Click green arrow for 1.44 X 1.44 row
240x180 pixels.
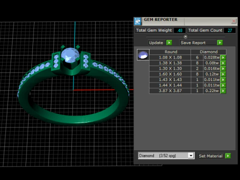click(223, 85)
